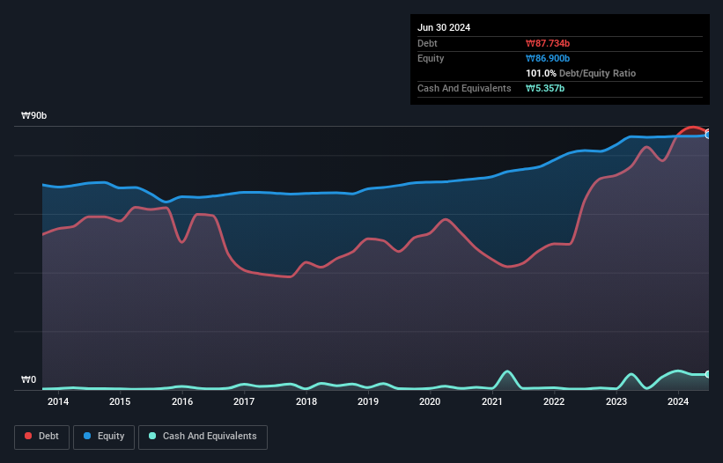Viewport: 723px width, 463px height.
Task: Click the ₩90b y-axis label
Action: tap(33, 115)
